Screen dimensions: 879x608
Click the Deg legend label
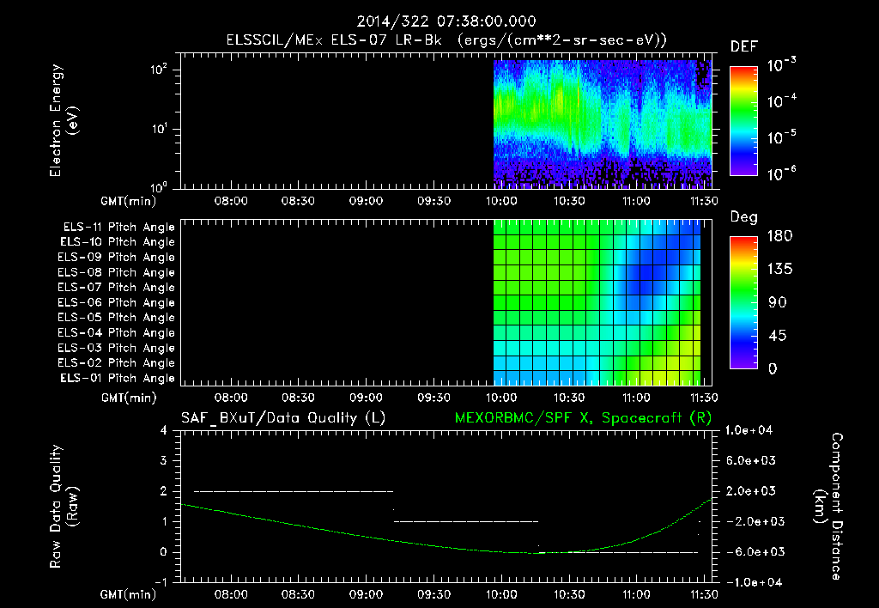click(x=744, y=217)
